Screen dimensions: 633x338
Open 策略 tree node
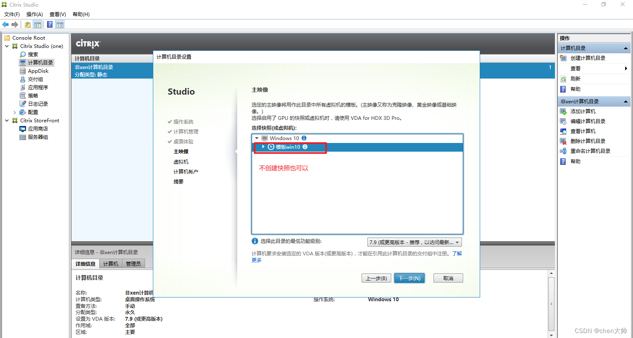point(33,95)
